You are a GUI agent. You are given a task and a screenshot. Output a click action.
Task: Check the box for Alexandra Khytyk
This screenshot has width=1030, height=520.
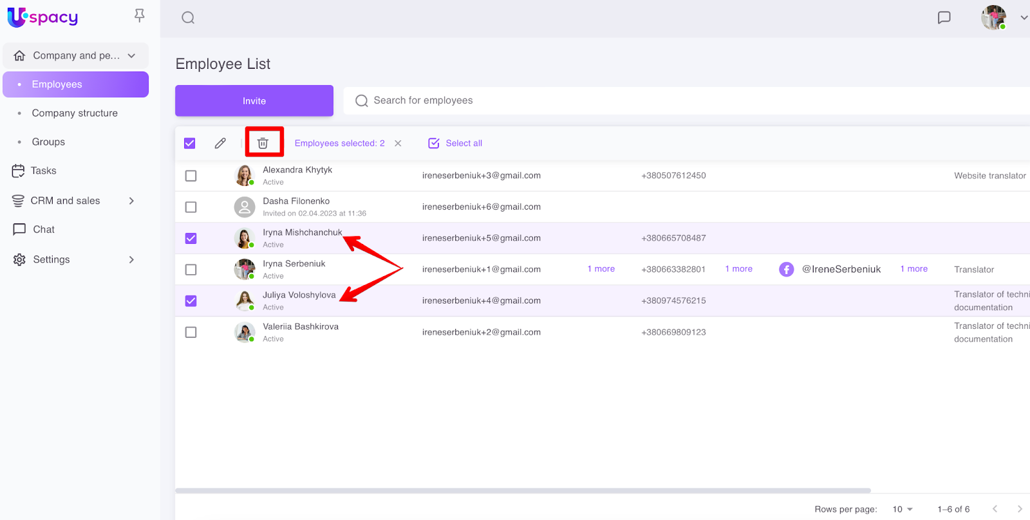191,176
